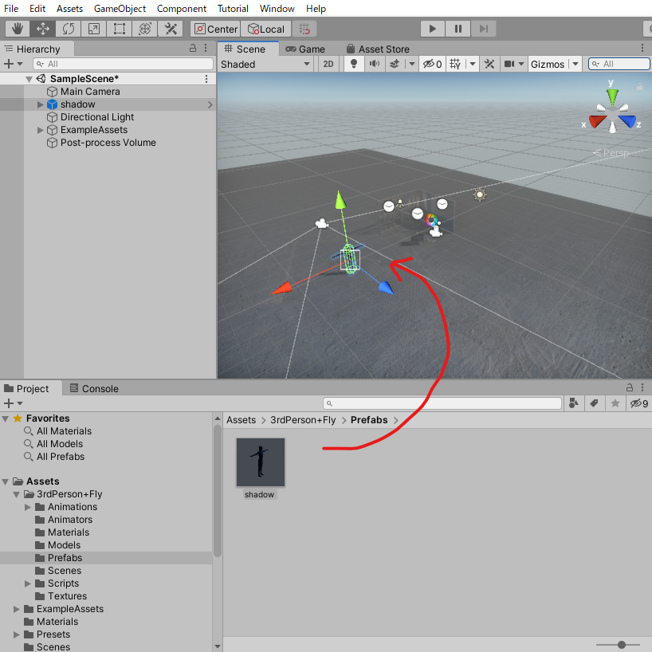Expand the shadow object in Hierarchy
This screenshot has width=652, height=652.
[41, 104]
